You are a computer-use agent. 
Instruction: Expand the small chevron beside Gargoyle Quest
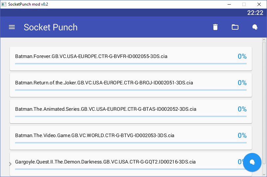point(10,164)
